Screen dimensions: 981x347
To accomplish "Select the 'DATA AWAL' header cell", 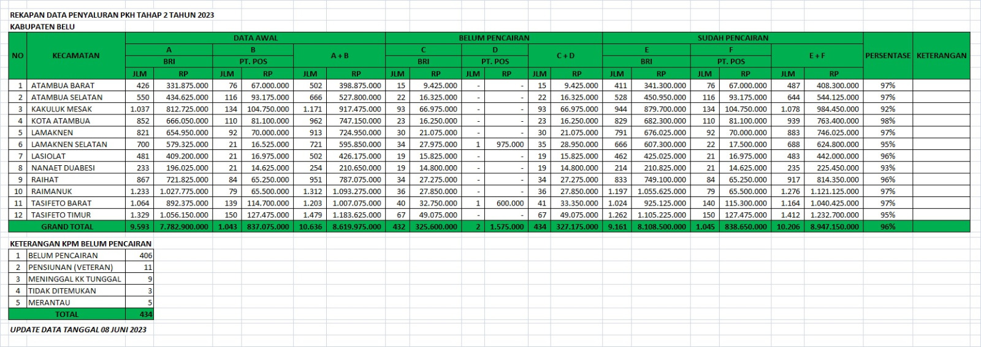I will [x=256, y=38].
